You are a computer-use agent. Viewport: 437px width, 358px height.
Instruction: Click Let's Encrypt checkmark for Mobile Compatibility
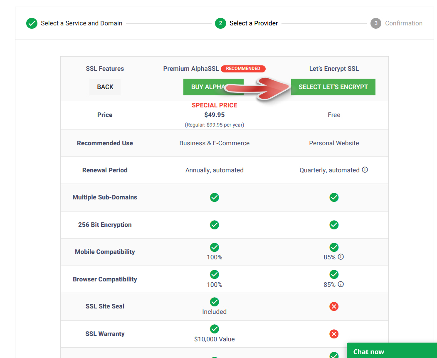[334, 247]
